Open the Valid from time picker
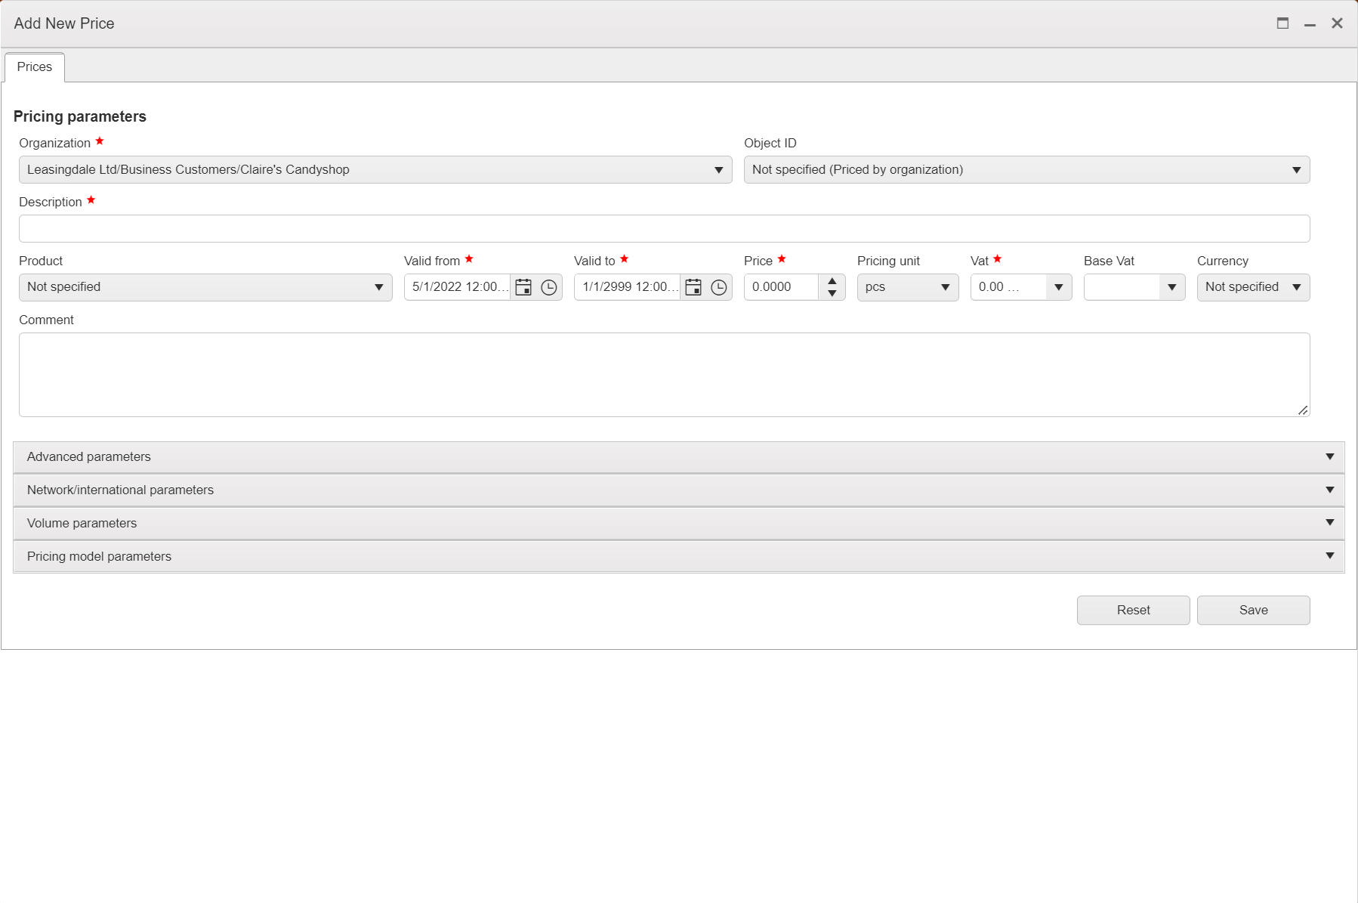The width and height of the screenshot is (1358, 903). [x=549, y=287]
